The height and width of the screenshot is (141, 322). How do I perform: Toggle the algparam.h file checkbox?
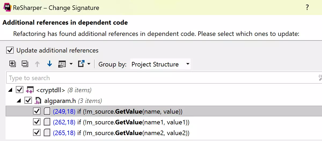tap(28, 101)
